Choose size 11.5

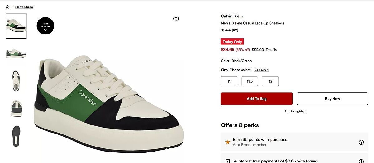(250, 81)
